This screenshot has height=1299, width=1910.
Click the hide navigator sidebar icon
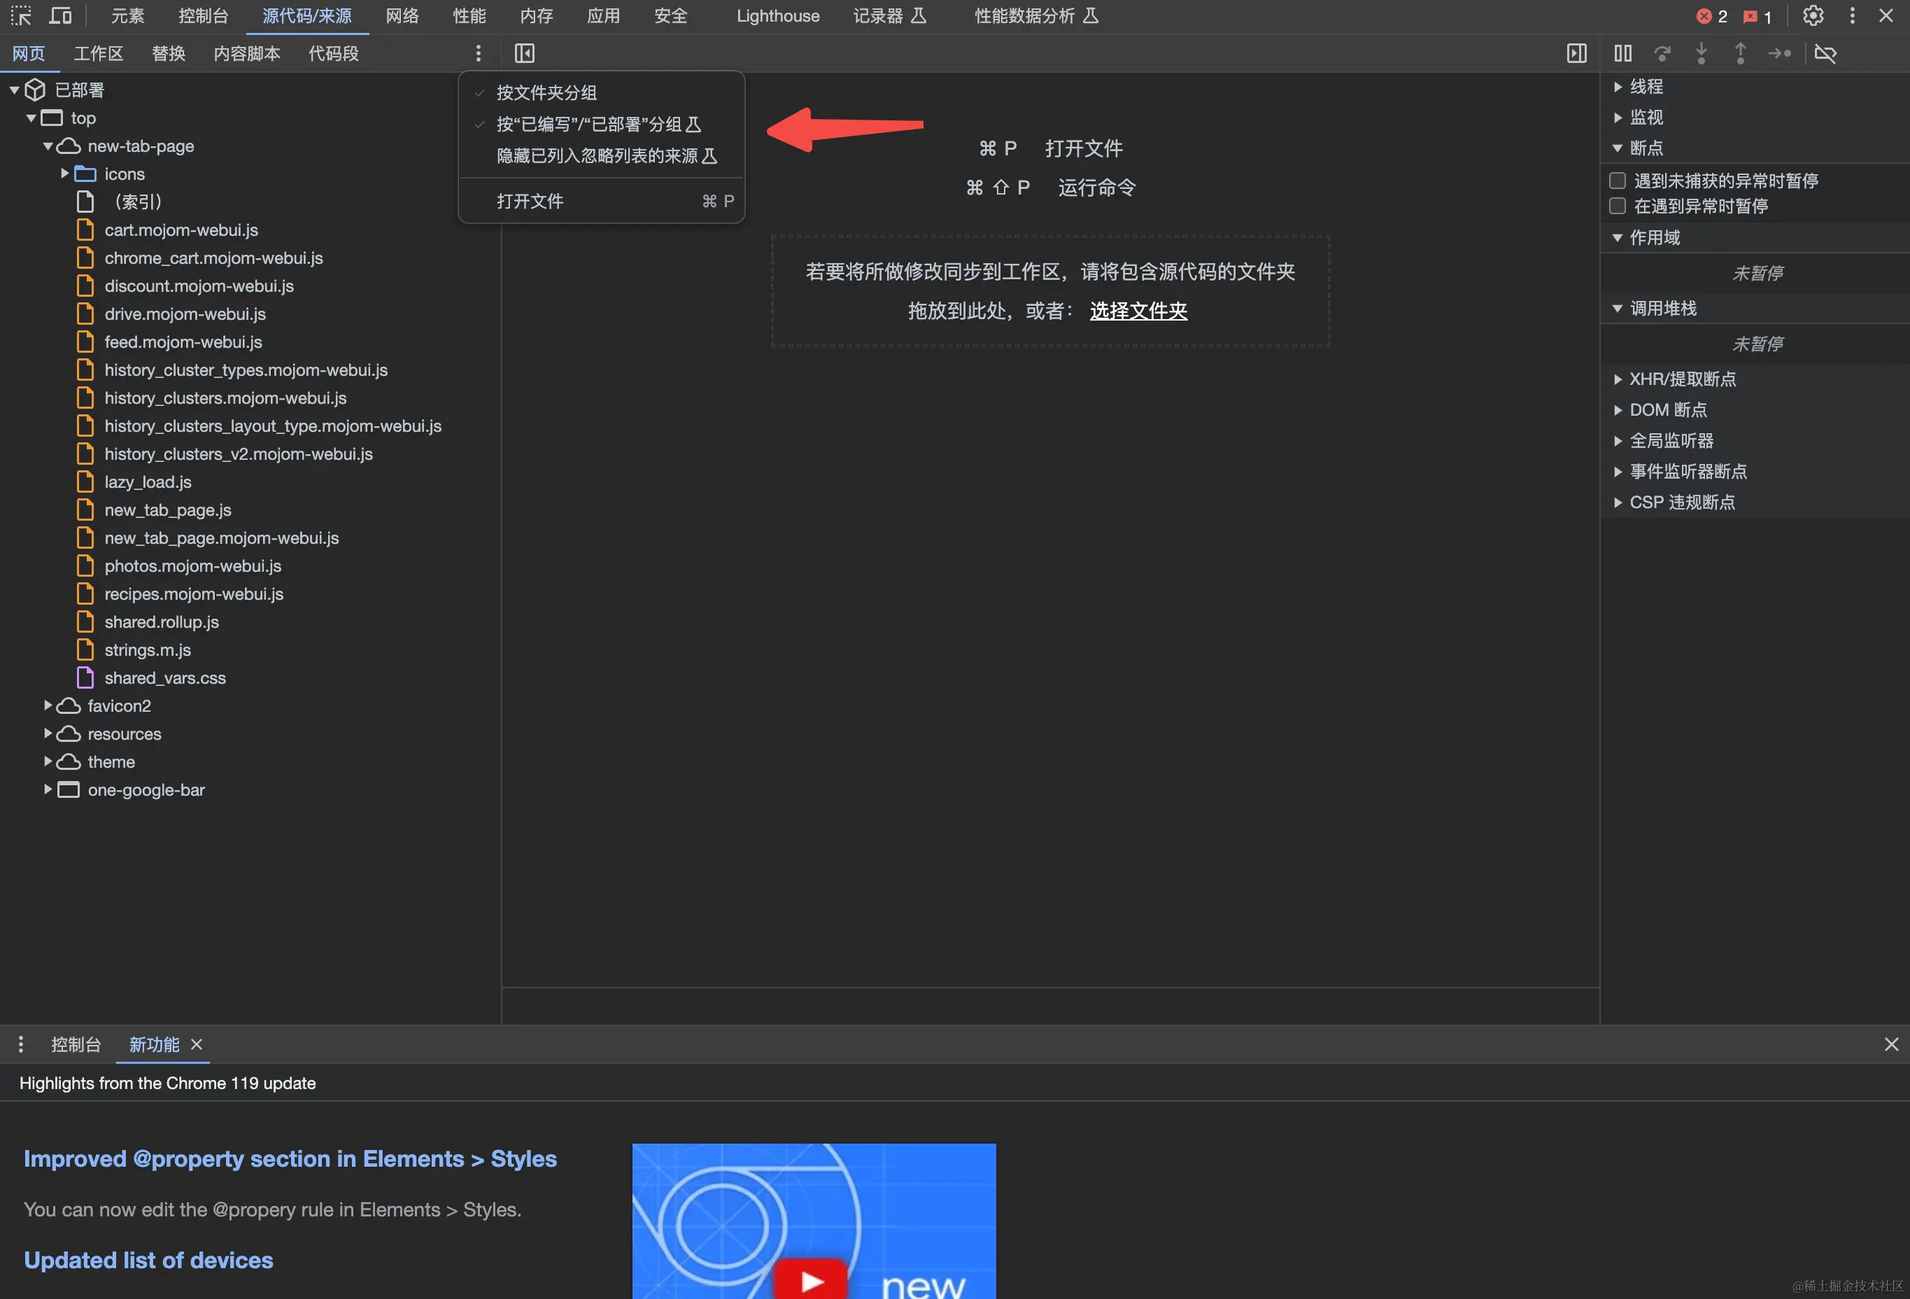[x=524, y=53]
